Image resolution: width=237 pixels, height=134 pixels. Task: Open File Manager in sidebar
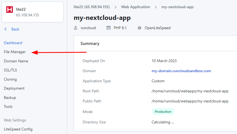[15, 52]
